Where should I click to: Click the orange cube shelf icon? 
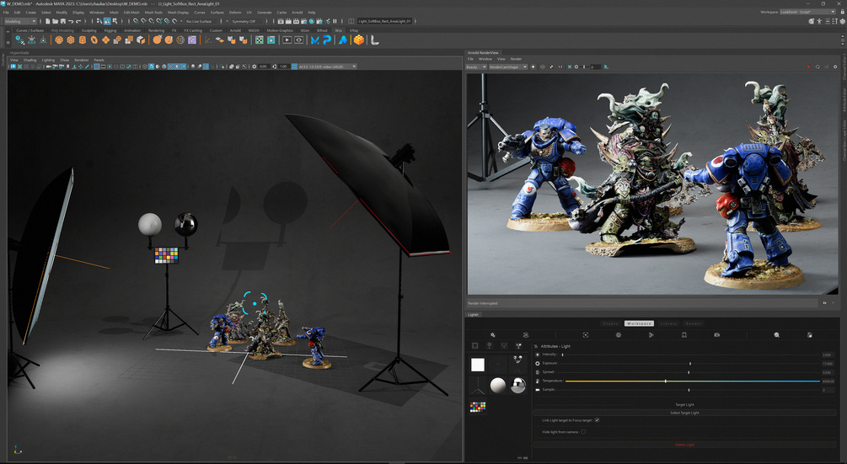[x=359, y=40]
